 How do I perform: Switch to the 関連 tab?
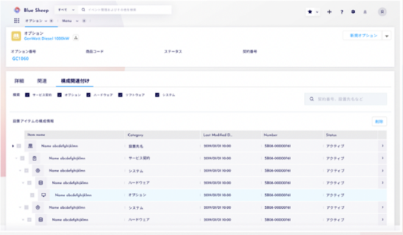click(42, 81)
